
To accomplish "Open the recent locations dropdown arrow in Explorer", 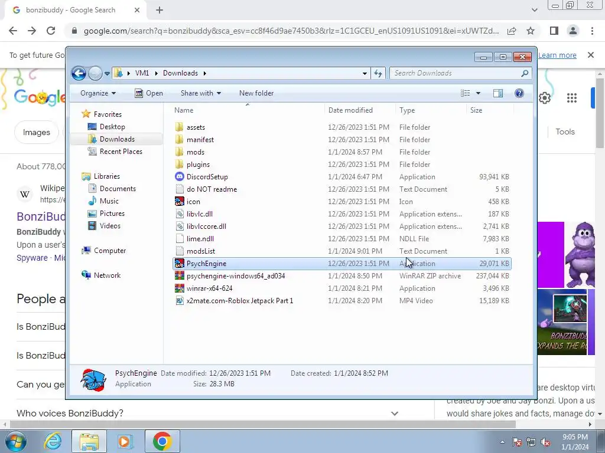I will 107,73.
